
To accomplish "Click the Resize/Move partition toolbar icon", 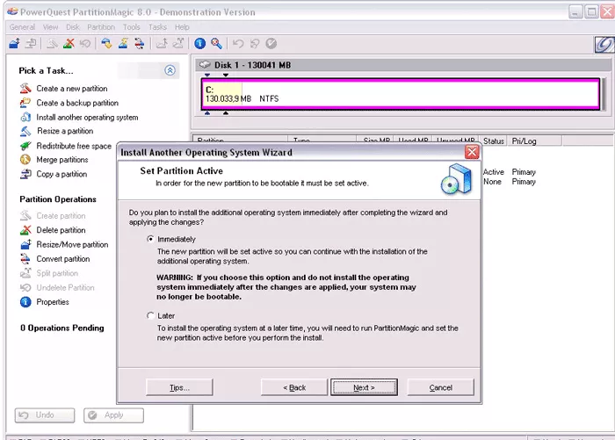I will click(x=15, y=43).
